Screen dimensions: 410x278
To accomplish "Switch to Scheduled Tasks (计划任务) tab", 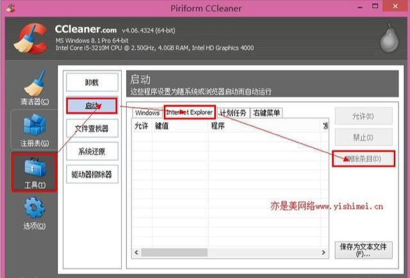I will click(x=233, y=112).
